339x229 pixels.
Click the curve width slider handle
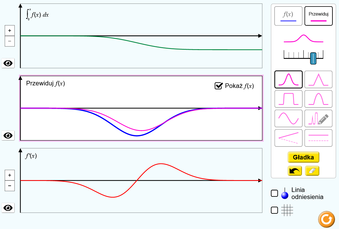coord(313,58)
